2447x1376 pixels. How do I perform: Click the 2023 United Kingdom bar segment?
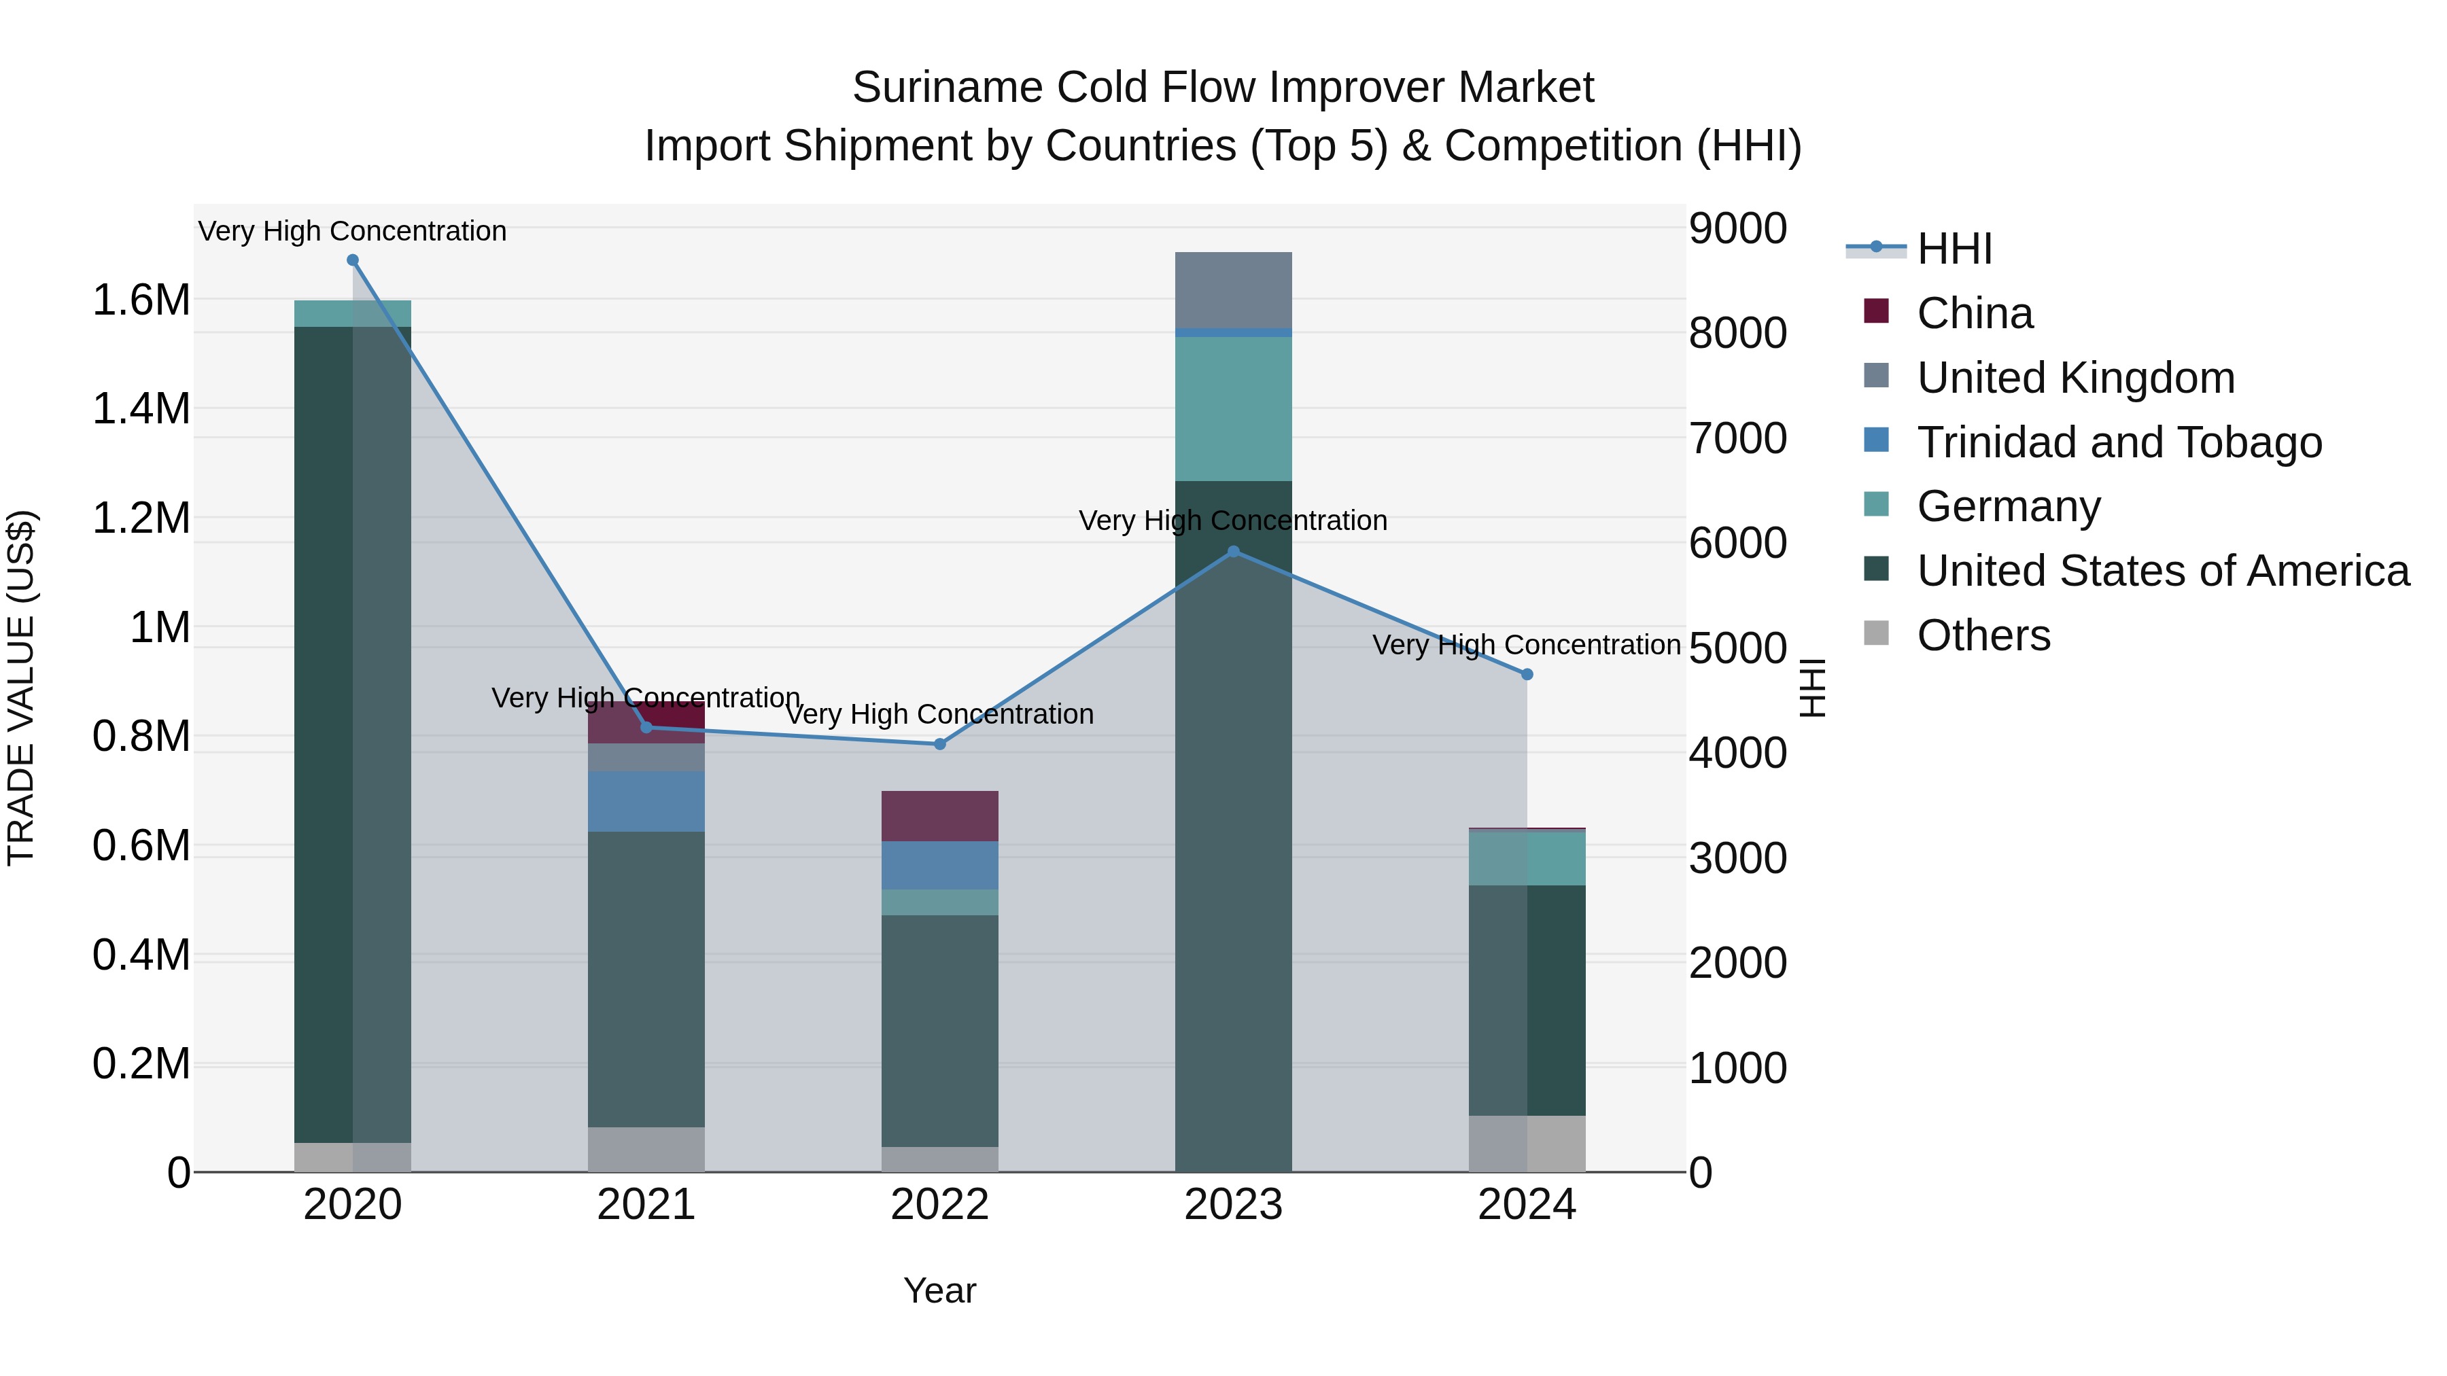[1233, 289]
